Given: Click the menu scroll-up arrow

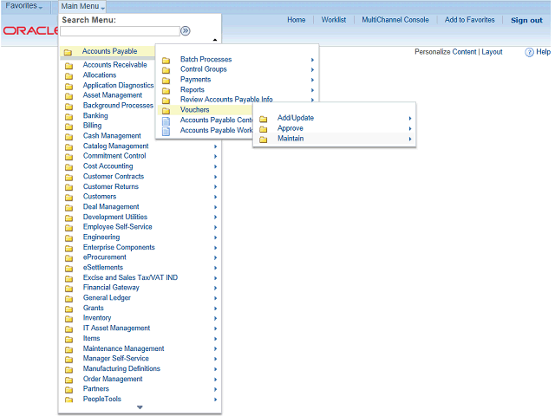Looking at the screenshot, I should (x=215, y=40).
